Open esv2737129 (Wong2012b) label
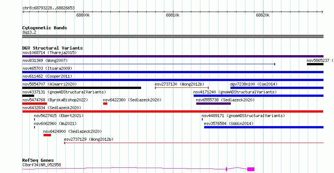 (89, 139)
